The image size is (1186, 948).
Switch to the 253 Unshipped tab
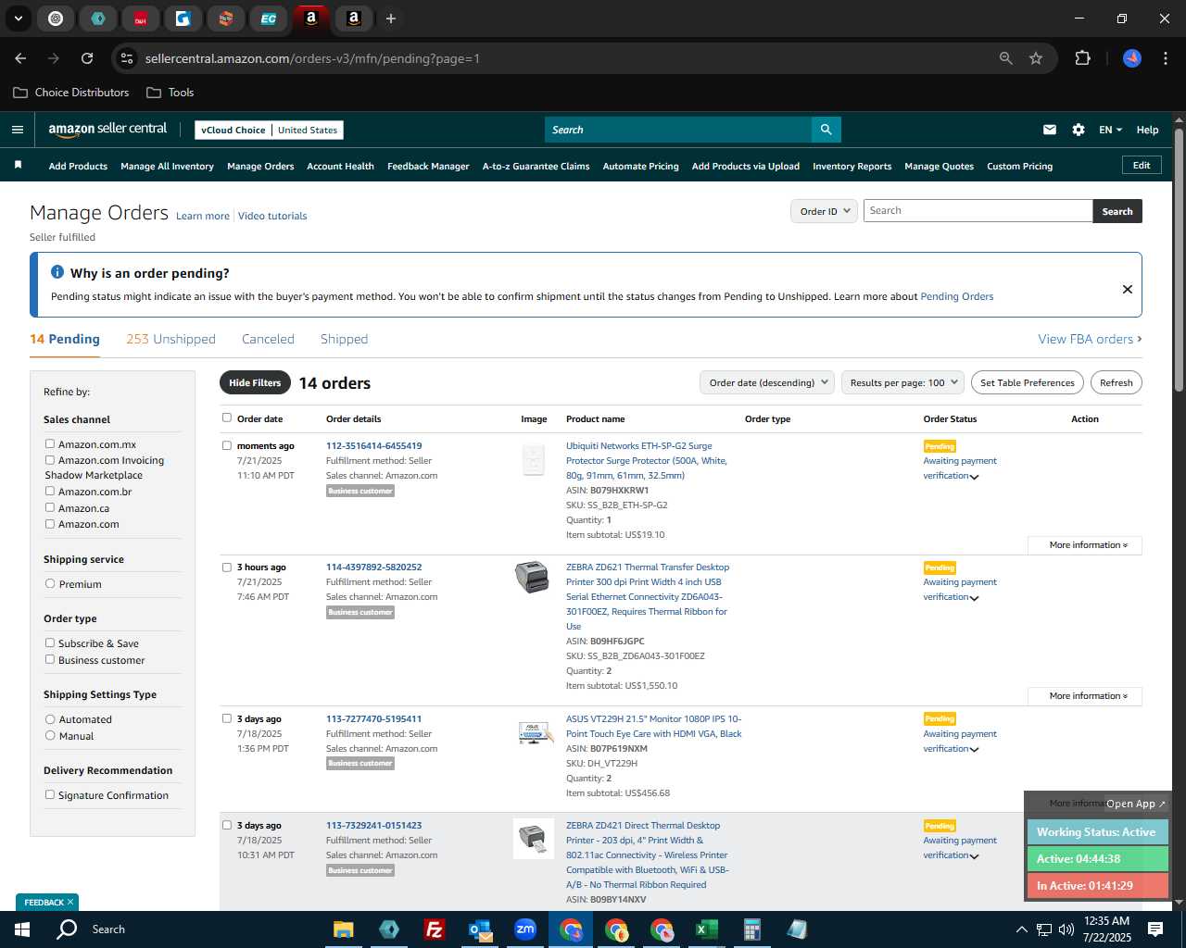[x=170, y=339]
